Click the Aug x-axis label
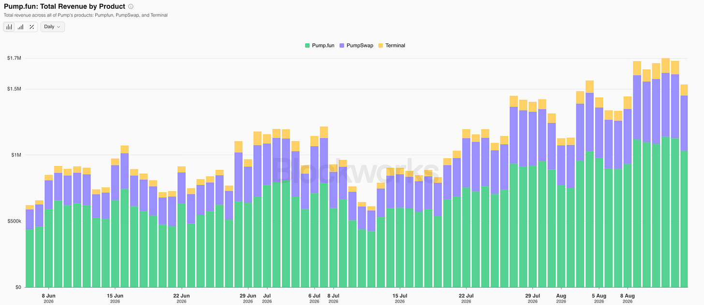Viewport: 704px width, 305px height. [x=561, y=298]
